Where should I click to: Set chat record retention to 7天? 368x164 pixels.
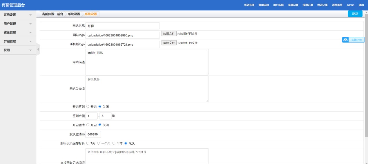point(88,143)
